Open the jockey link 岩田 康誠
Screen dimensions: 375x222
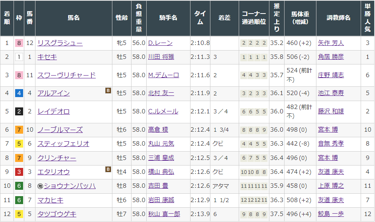click(x=161, y=200)
